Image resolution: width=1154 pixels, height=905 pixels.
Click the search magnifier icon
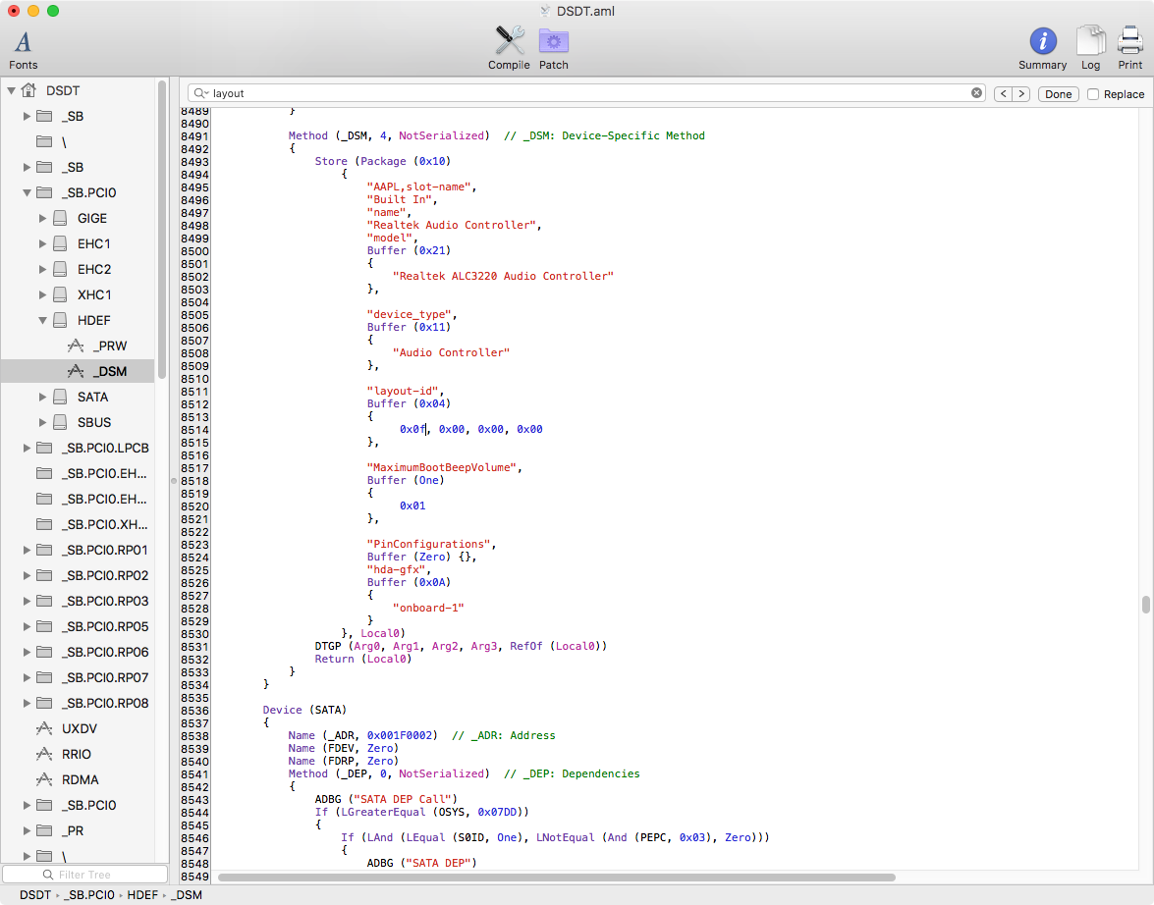pyautogui.click(x=200, y=93)
